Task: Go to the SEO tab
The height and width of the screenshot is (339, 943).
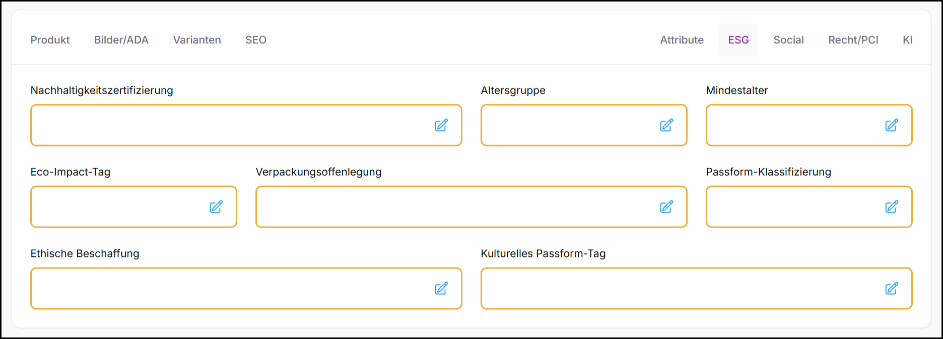Action: click(256, 40)
